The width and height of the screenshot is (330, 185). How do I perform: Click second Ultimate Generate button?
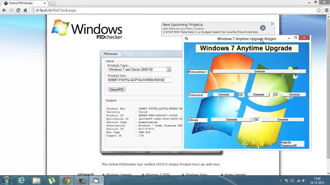283,120
